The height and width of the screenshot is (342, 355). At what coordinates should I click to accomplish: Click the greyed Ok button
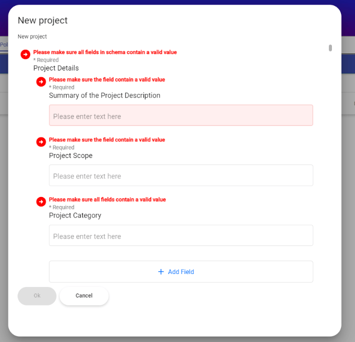(x=37, y=296)
